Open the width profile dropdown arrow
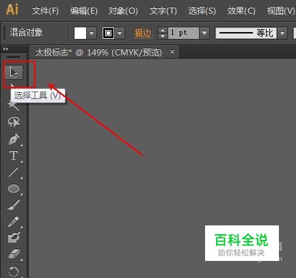 (x=282, y=33)
